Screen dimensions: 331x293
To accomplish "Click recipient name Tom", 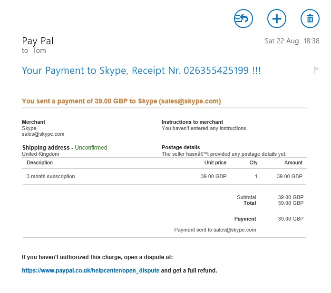I will tap(39, 51).
